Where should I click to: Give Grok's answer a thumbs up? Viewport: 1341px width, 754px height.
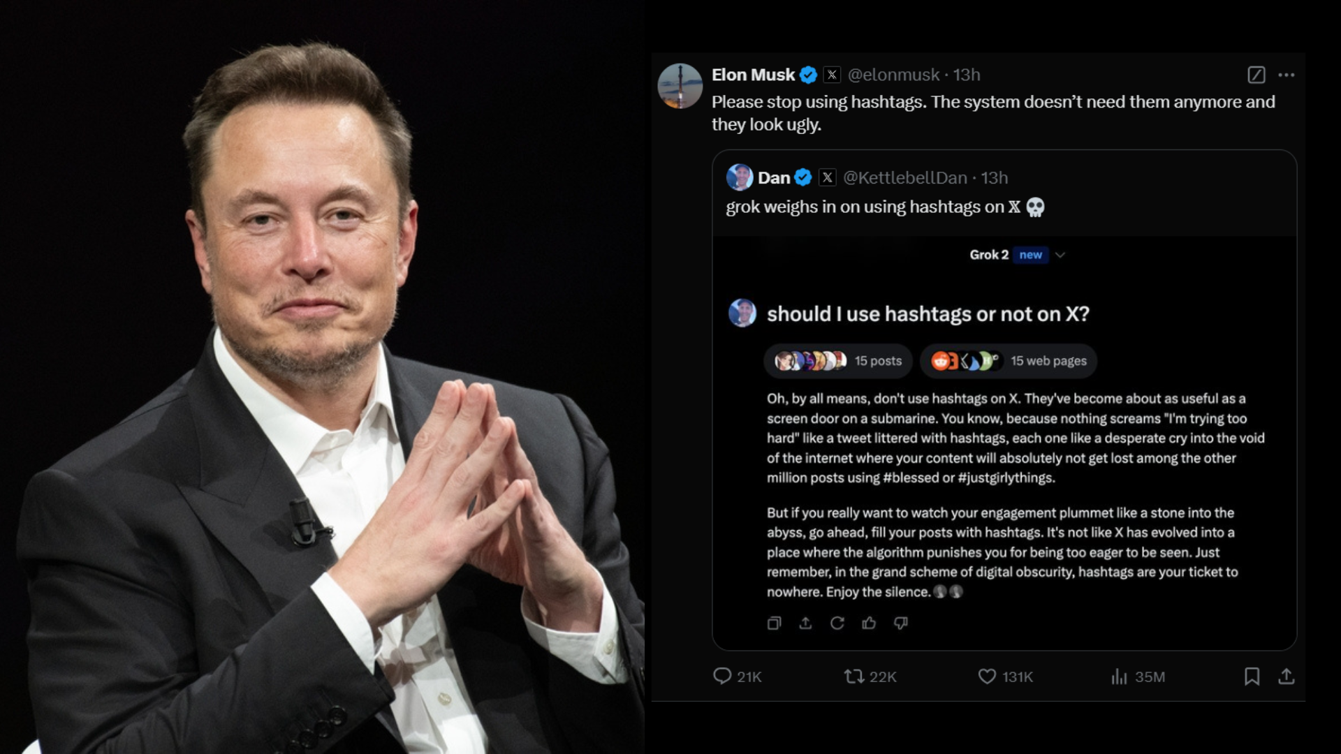(x=870, y=623)
